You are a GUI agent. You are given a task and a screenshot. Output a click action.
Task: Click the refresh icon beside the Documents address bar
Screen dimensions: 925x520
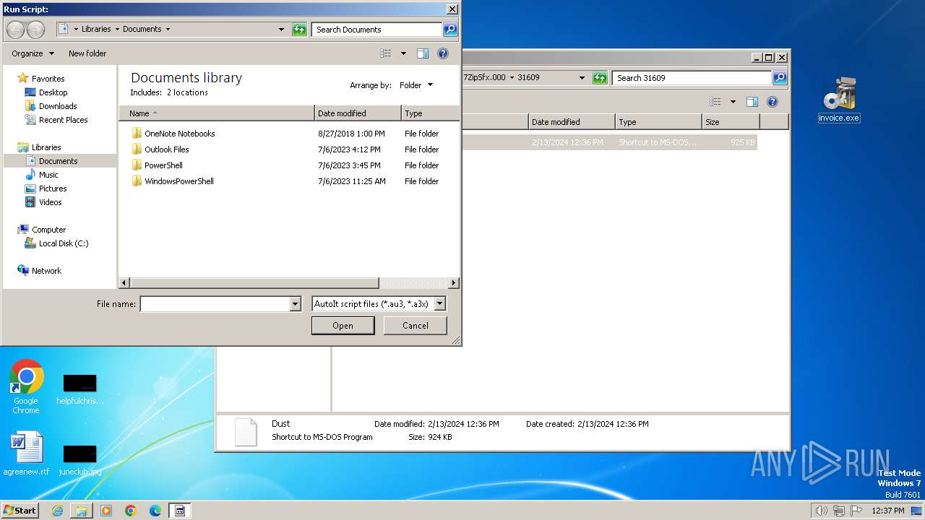click(299, 30)
